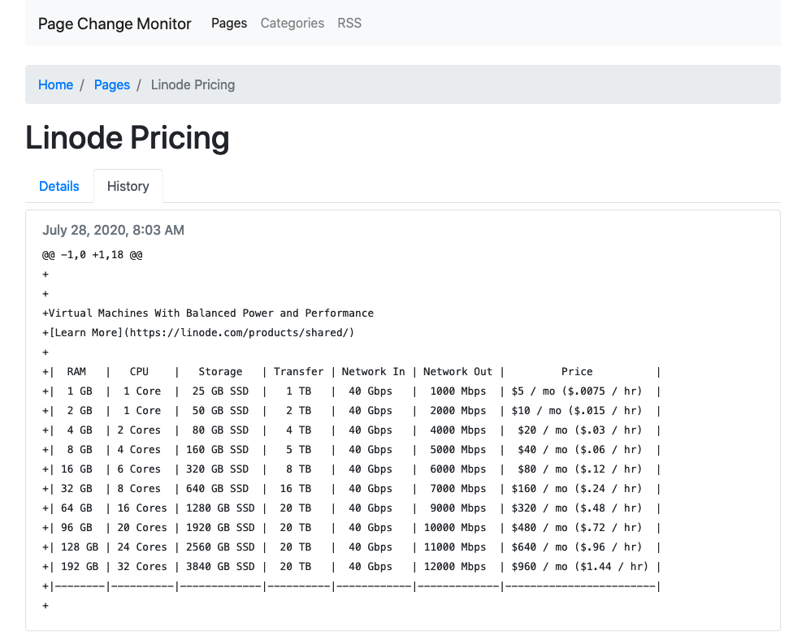
Task: Click the '20 Cores' CPU cell
Action: tap(142, 528)
